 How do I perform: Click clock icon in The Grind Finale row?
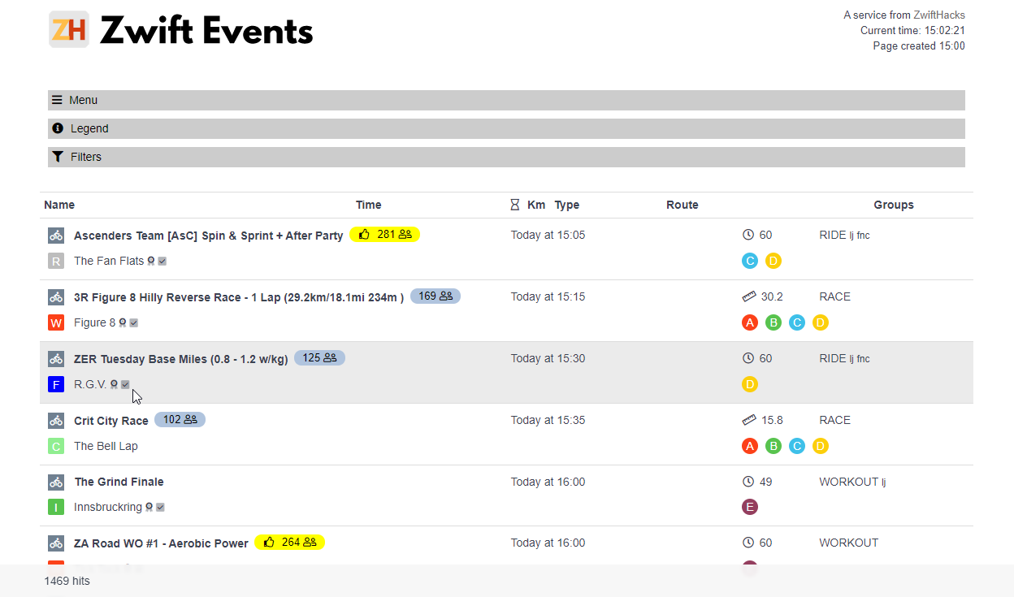pos(748,482)
